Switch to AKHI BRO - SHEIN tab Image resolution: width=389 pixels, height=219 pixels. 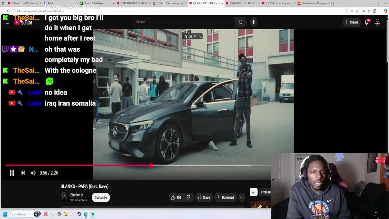pos(243,3)
